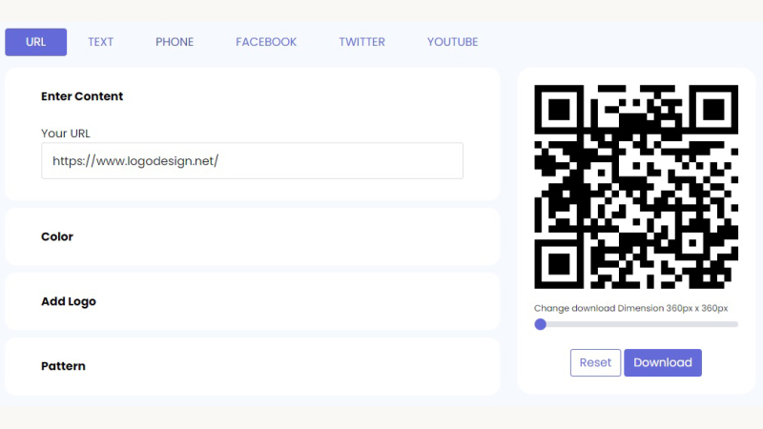Viewport: 763px width, 429px height.
Task: Click the Your URL input field
Action: click(x=252, y=160)
